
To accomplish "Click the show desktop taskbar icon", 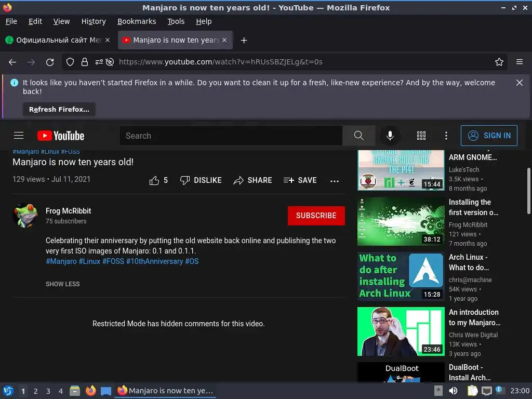I will tap(106, 391).
